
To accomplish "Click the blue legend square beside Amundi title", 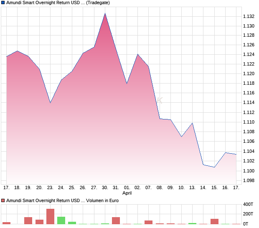I will click(3, 3).
